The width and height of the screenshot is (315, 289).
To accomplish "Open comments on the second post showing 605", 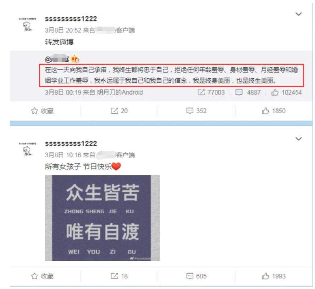I will pos(196,276).
